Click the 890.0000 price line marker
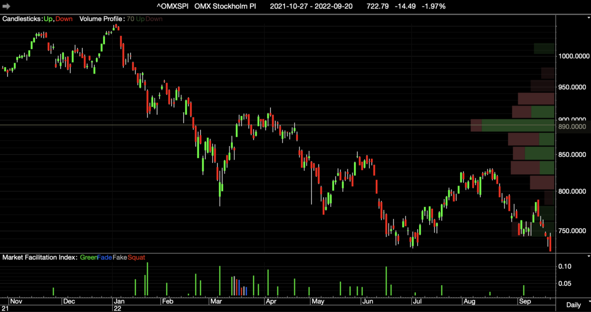 [572, 126]
